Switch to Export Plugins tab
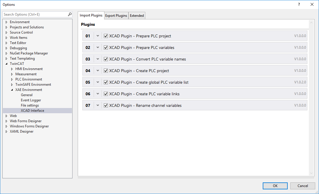 pyautogui.click(x=116, y=16)
